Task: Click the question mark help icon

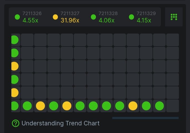Action: (x=16, y=123)
